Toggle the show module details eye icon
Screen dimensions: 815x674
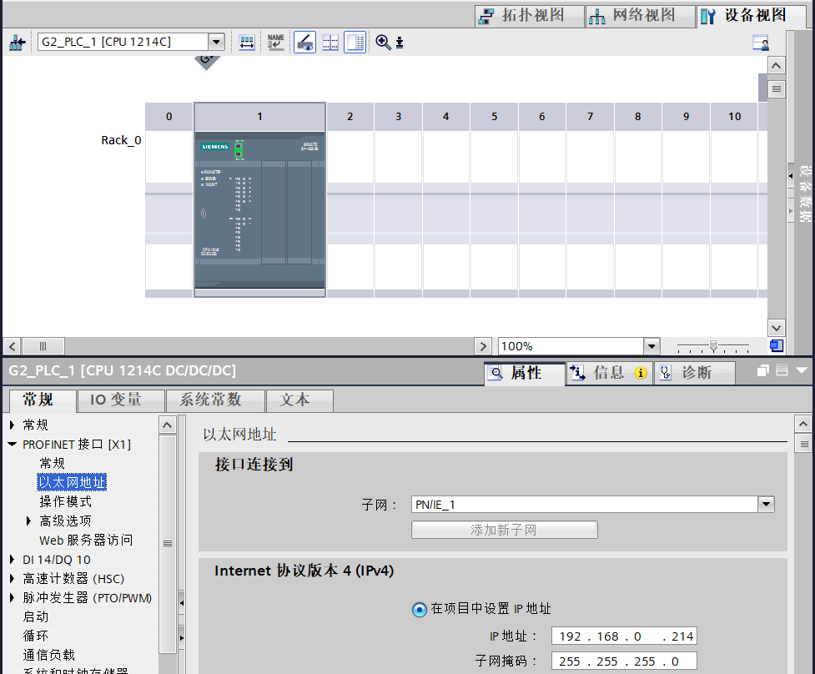[x=304, y=43]
